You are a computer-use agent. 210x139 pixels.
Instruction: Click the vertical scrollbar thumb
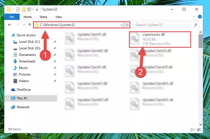click(x=200, y=41)
